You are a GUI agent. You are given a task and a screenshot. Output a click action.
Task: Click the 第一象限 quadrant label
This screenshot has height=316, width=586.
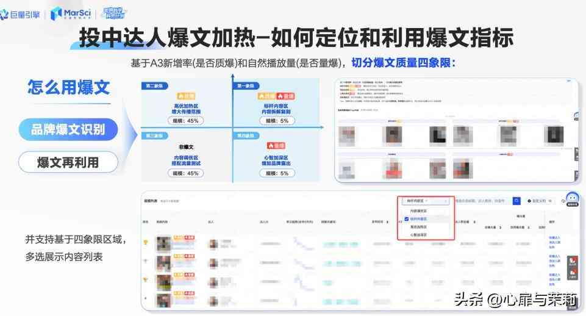(246, 85)
